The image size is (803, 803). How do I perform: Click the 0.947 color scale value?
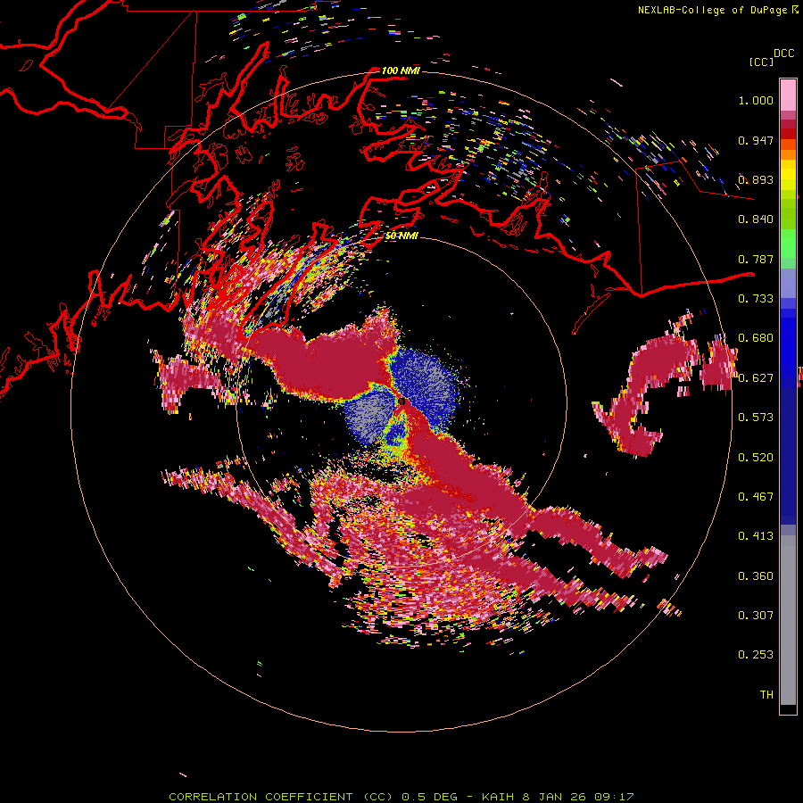[x=756, y=140]
